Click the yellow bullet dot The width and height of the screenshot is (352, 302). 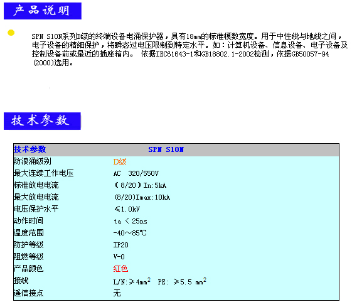tap(11, 33)
